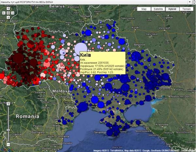The height and width of the screenshot is (152, 196).
Task: Choose the Hybrid map type
Action: tap(172, 9)
